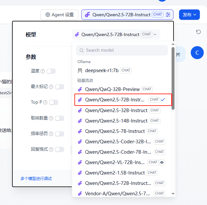Click the help icon next to Top P
Screen dimensions: 207x205
45,102
